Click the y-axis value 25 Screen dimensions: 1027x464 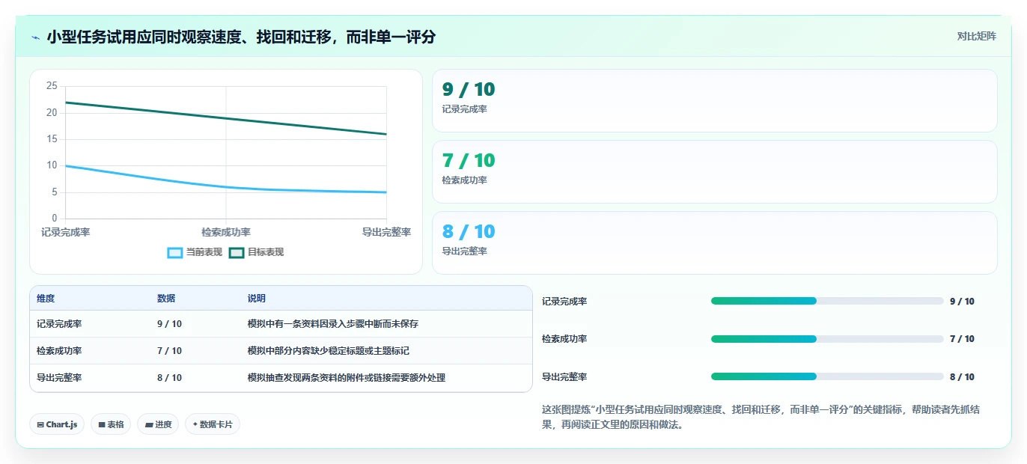tap(52, 86)
